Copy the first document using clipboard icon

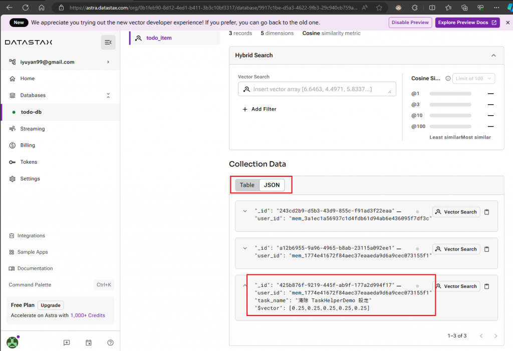coord(486,212)
